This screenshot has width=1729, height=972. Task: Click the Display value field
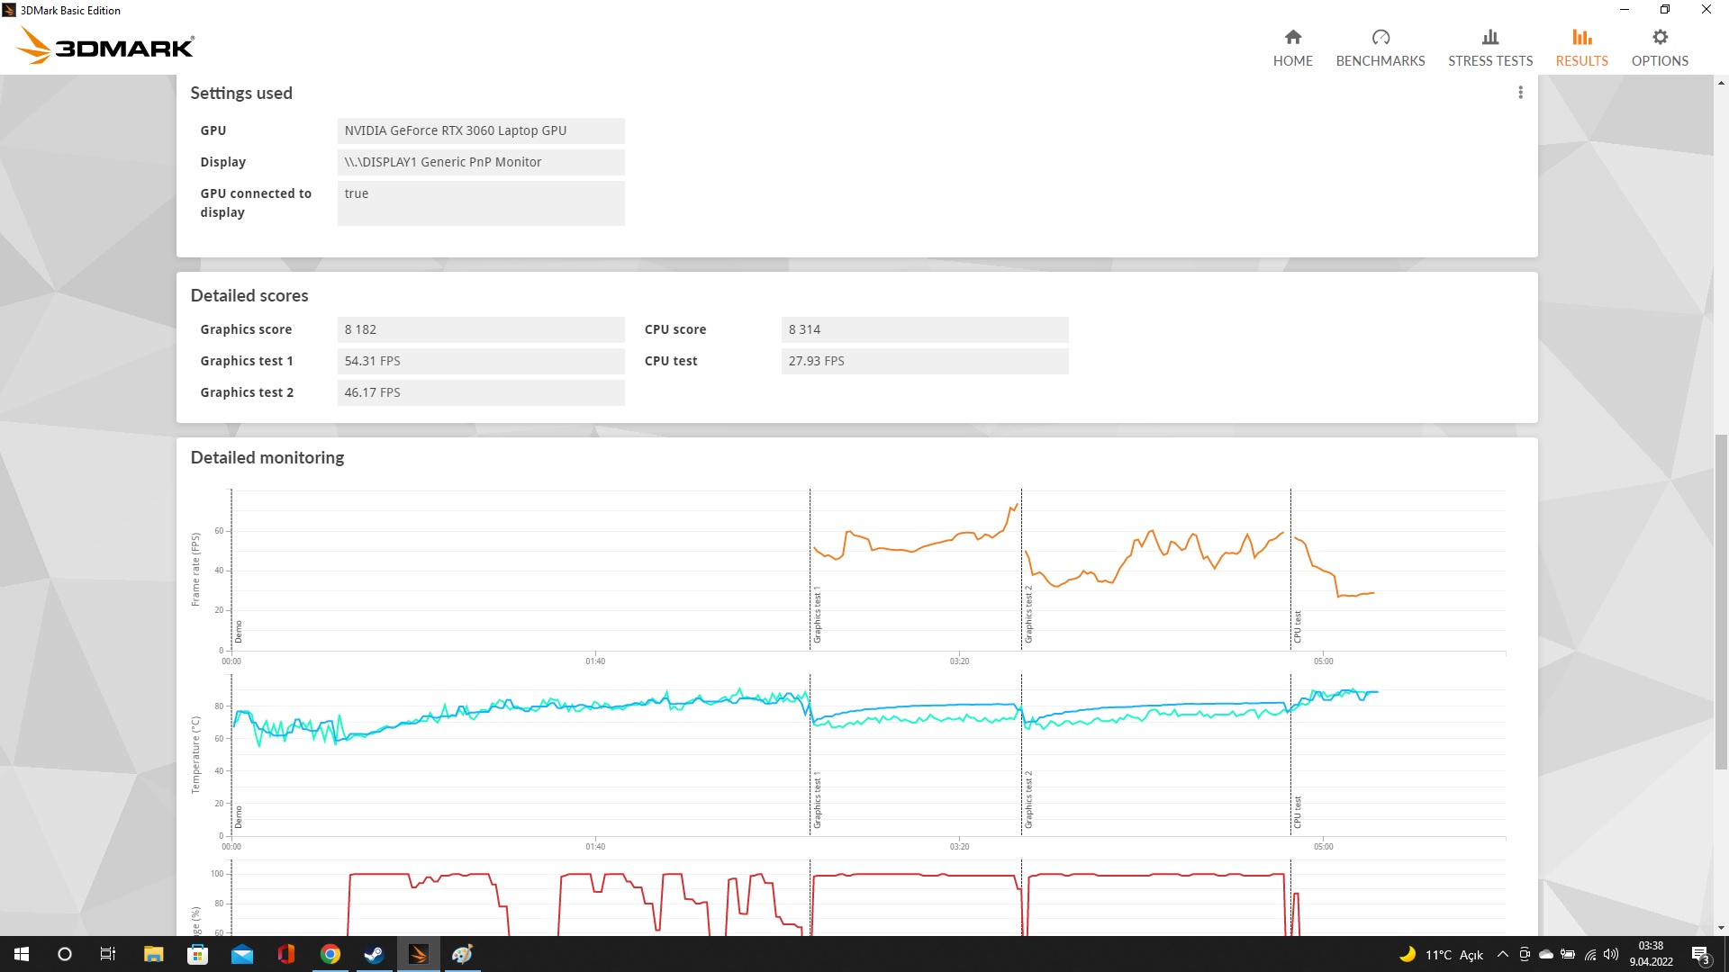481,162
